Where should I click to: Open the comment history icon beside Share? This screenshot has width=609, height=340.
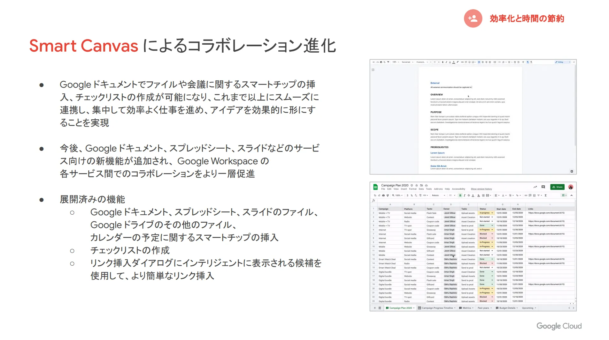(543, 187)
